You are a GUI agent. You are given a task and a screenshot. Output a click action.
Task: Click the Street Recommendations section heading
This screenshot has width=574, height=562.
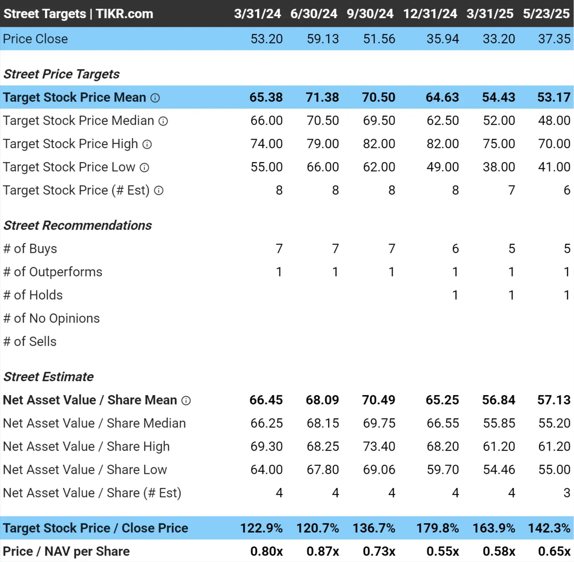(x=78, y=225)
